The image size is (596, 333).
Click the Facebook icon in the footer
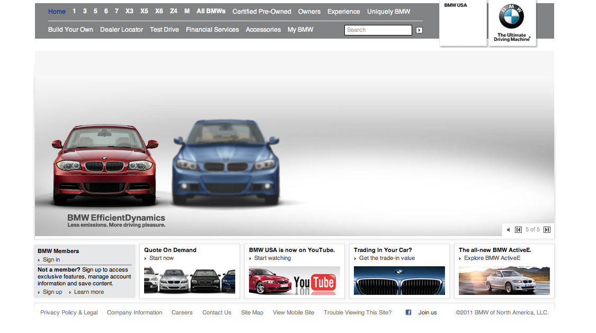pyautogui.click(x=408, y=312)
